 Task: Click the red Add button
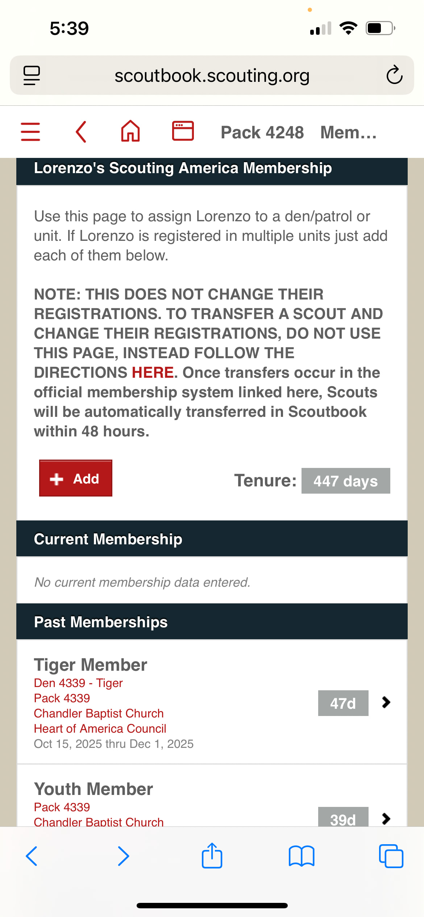(x=76, y=478)
